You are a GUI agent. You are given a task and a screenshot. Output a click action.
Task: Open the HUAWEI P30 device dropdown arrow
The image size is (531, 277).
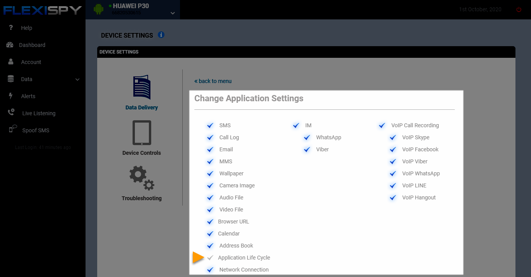point(173,13)
